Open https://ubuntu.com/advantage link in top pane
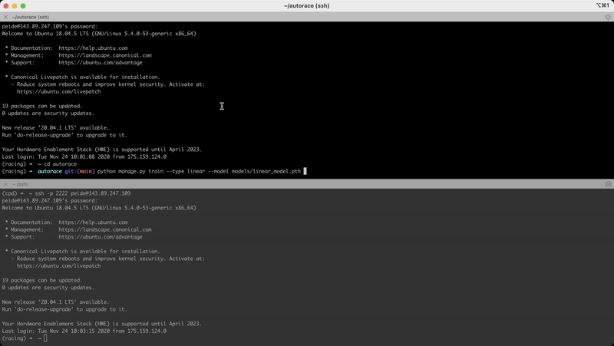Viewport: 614px width, 346px height. point(101,63)
